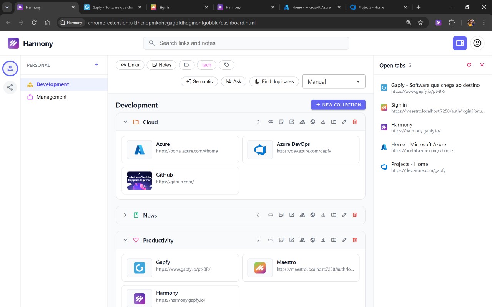Delete the Cloud collection with trash icon
Viewport: 492px width, 307px height.
[354, 122]
